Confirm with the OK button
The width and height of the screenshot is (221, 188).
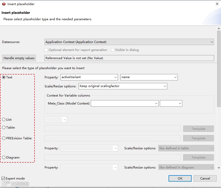tap(180, 179)
